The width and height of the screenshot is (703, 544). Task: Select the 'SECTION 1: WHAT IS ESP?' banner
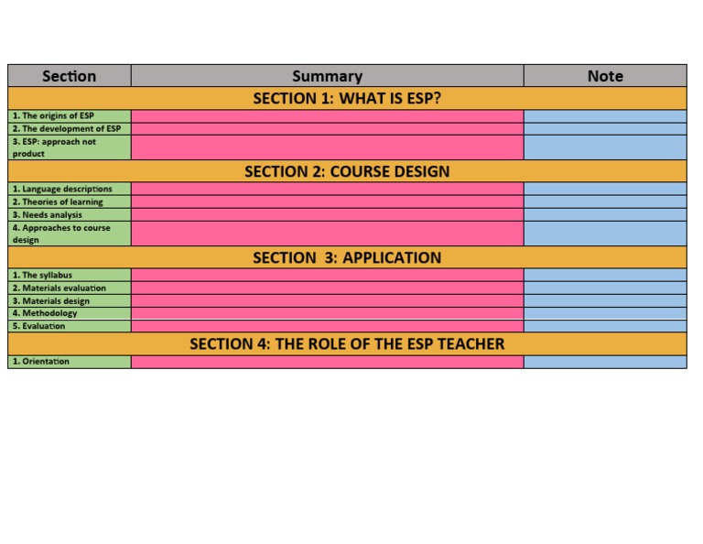tap(347, 98)
